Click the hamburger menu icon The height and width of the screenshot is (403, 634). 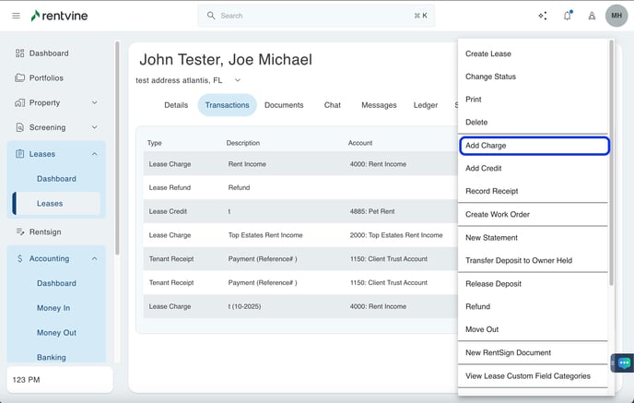16,16
